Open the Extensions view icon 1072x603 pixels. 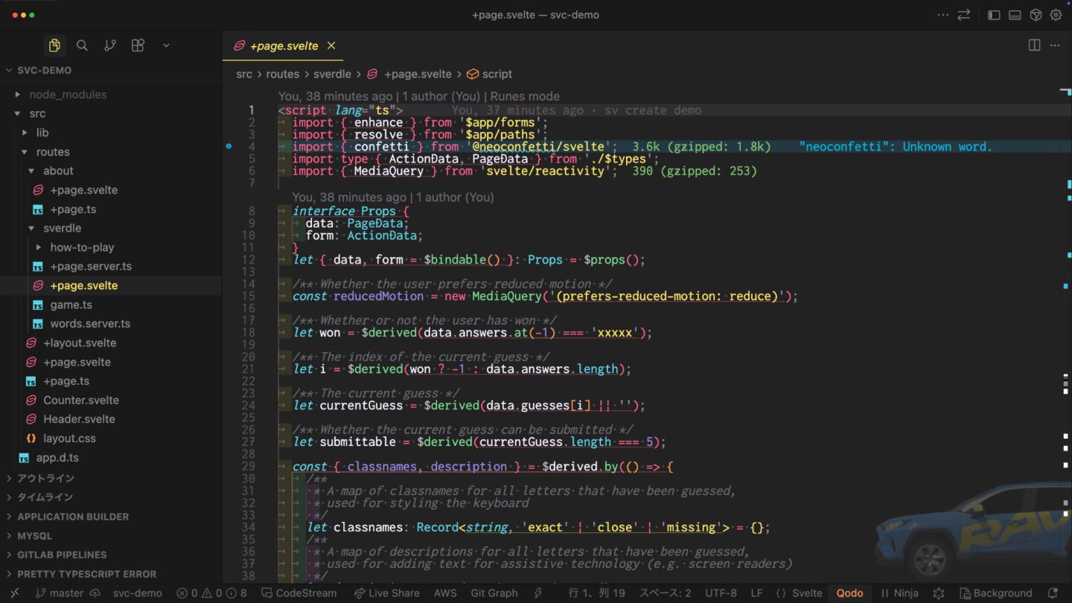click(138, 45)
